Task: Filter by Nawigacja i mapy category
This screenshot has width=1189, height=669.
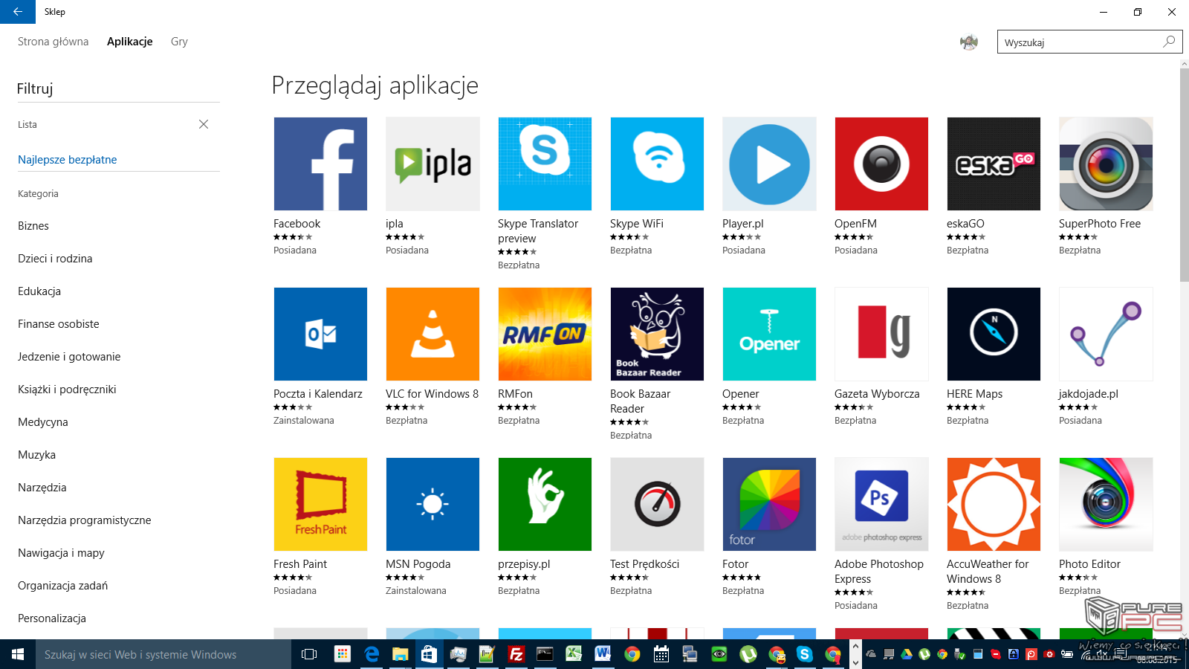Action: pyautogui.click(x=61, y=553)
